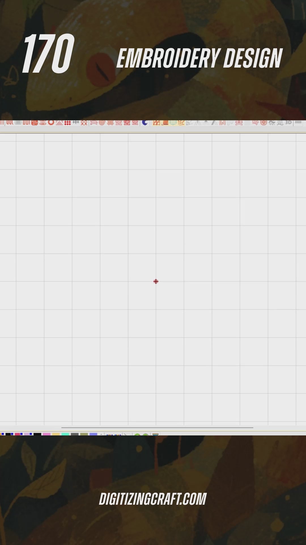
Task: Click the red brick grid fill icon
Action: coord(35,123)
